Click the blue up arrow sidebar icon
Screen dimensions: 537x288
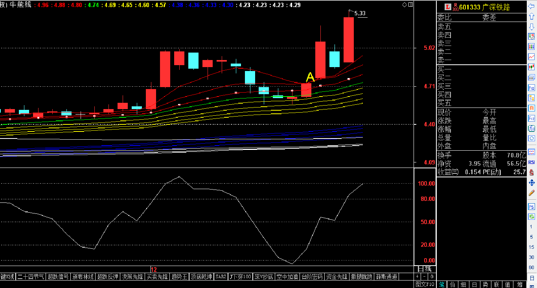pos(531,16)
